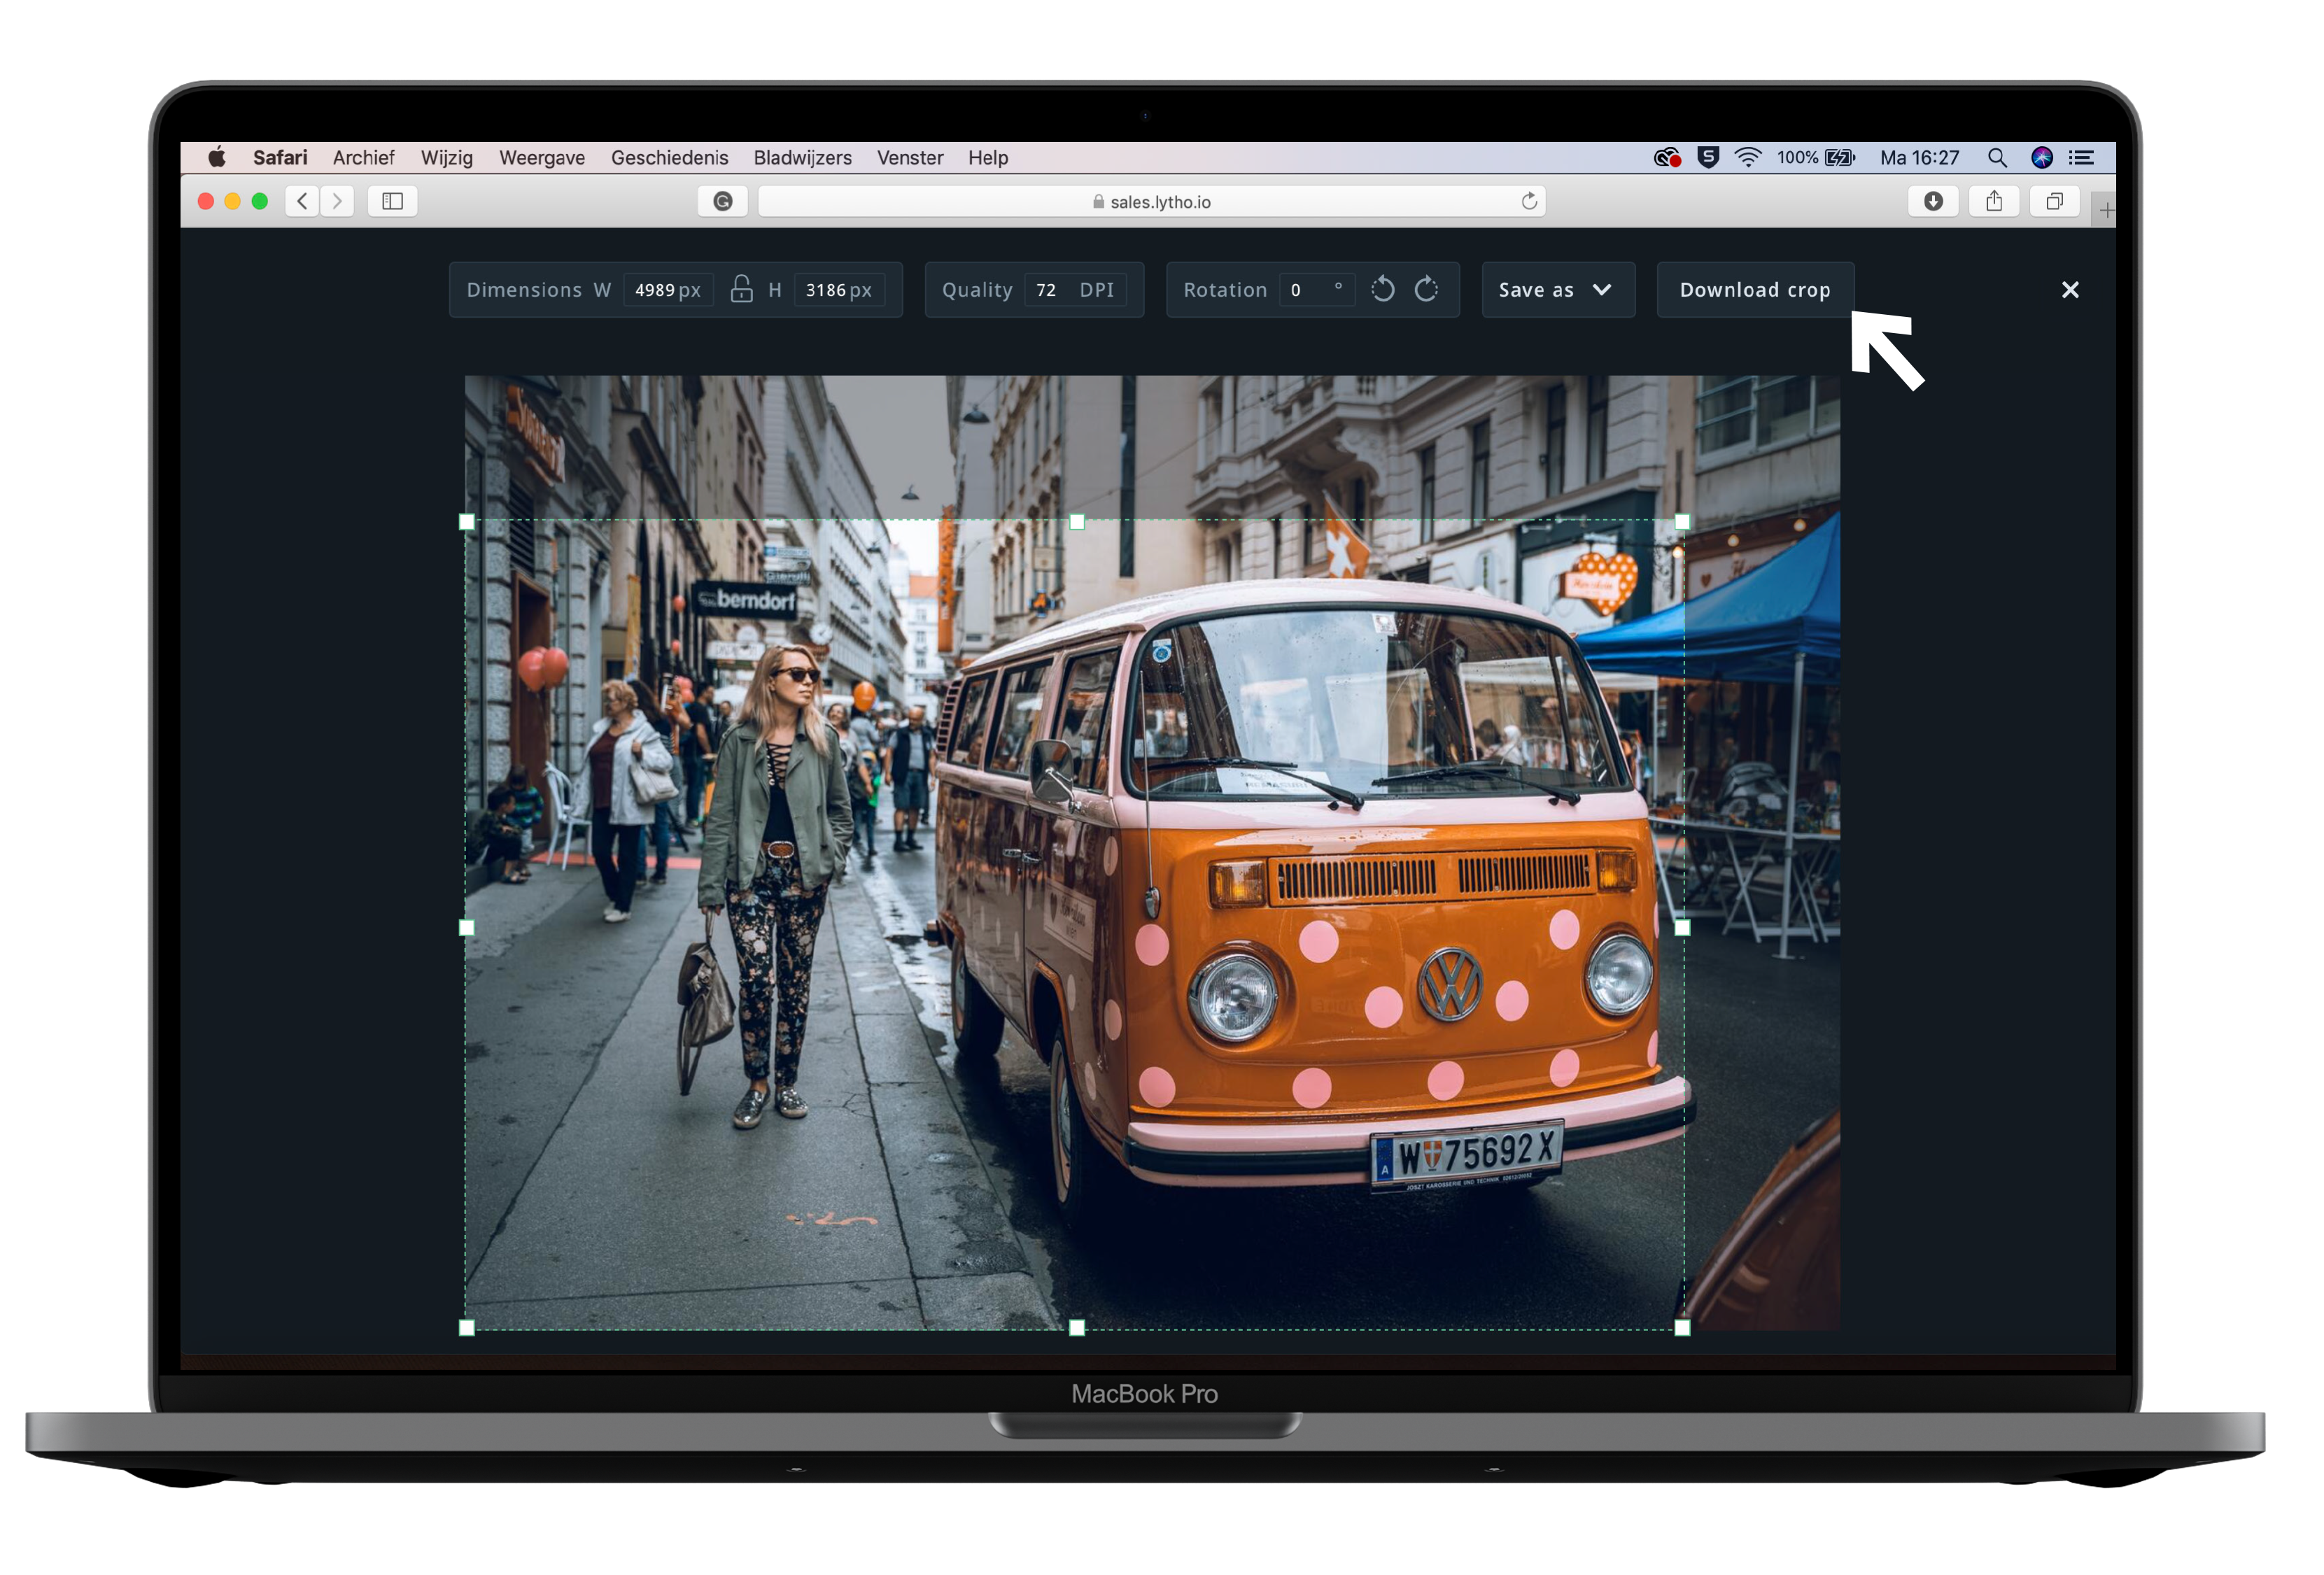
Task: Rotate the image clockwise
Action: [x=1426, y=290]
